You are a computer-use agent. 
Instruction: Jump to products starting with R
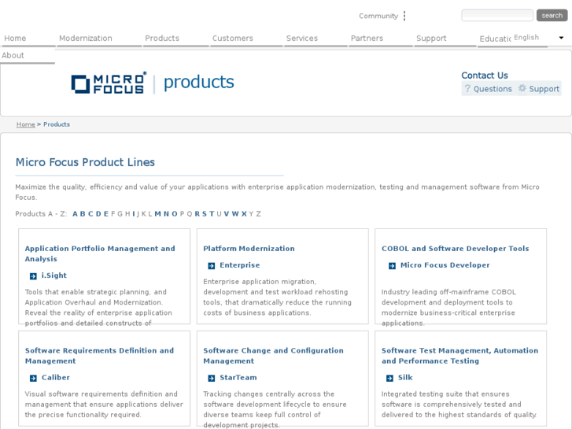(197, 214)
